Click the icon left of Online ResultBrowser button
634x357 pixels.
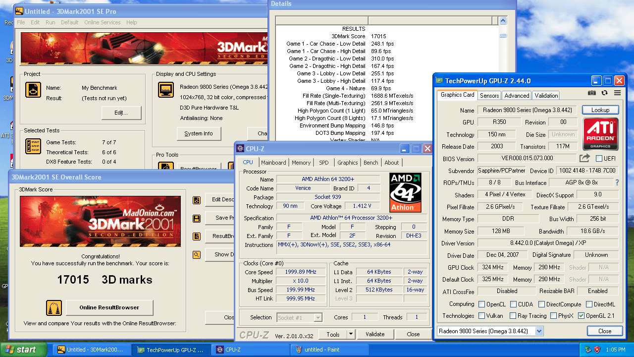coord(54,307)
